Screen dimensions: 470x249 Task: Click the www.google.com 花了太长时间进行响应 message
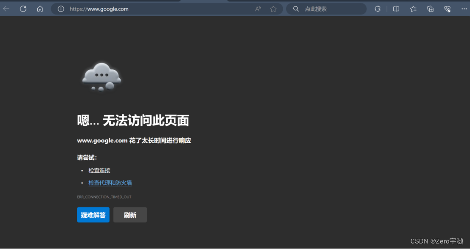(x=134, y=141)
